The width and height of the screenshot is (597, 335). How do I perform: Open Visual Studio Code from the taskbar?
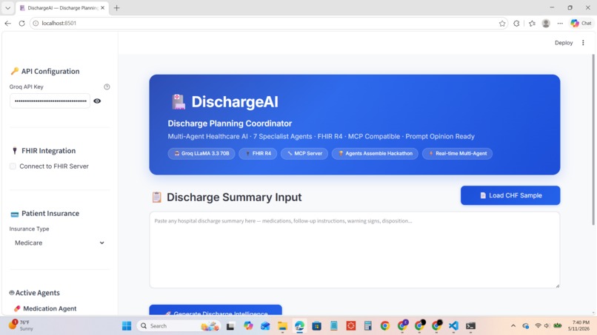point(453,326)
